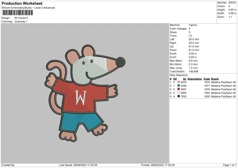Click the "Page 1 of 1" footer text

(230, 165)
